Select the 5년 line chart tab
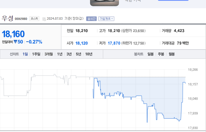206x132 pixels. coord(79,54)
